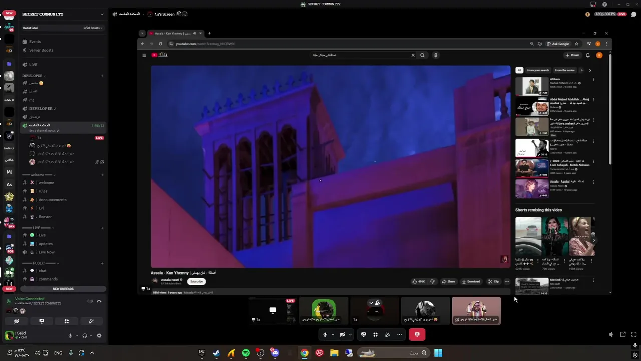Click the Windows Start button
The image size is (641, 361).
coord(438,353)
